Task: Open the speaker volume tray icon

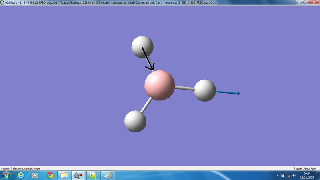Action: click(x=294, y=176)
